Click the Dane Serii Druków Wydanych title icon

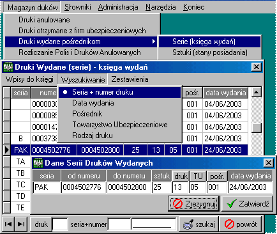tap(38, 163)
